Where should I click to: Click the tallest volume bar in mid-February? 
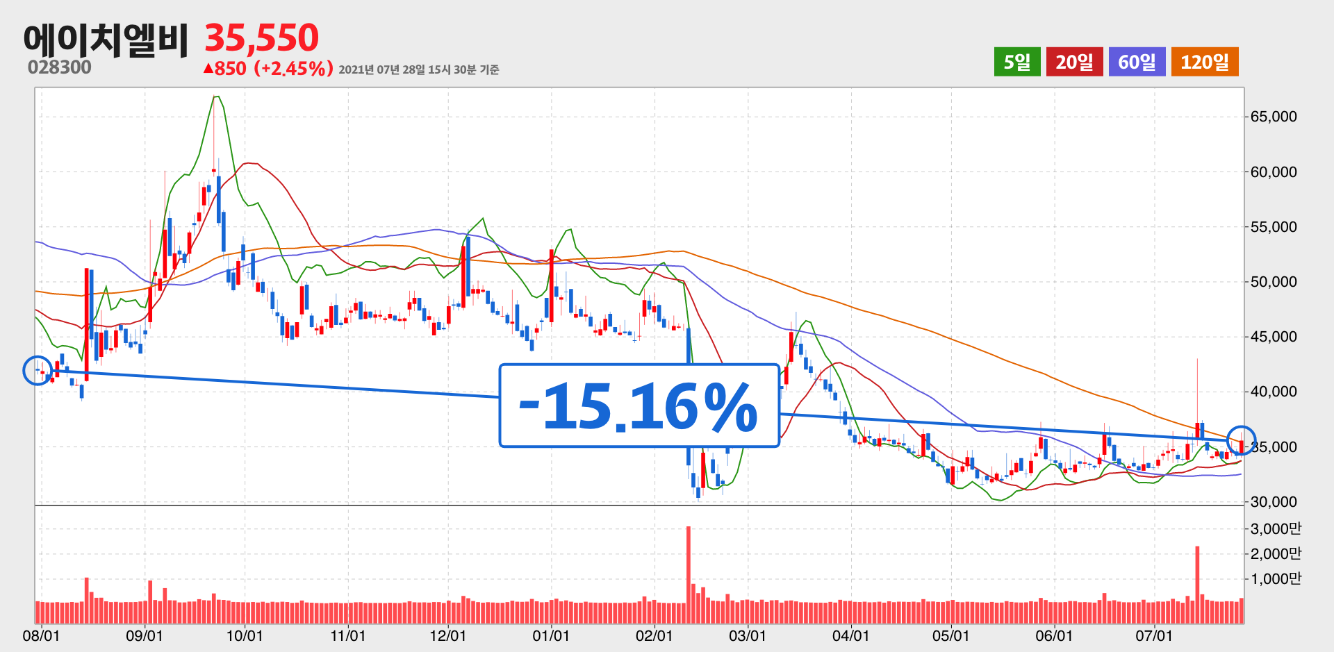coord(689,575)
